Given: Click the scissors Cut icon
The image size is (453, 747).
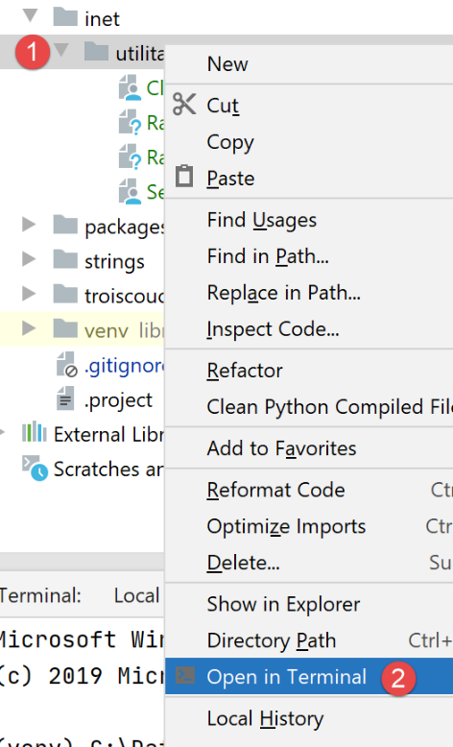Looking at the screenshot, I should (x=184, y=105).
